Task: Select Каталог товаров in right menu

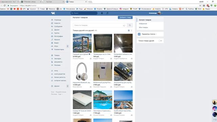Action: tap(150, 20)
